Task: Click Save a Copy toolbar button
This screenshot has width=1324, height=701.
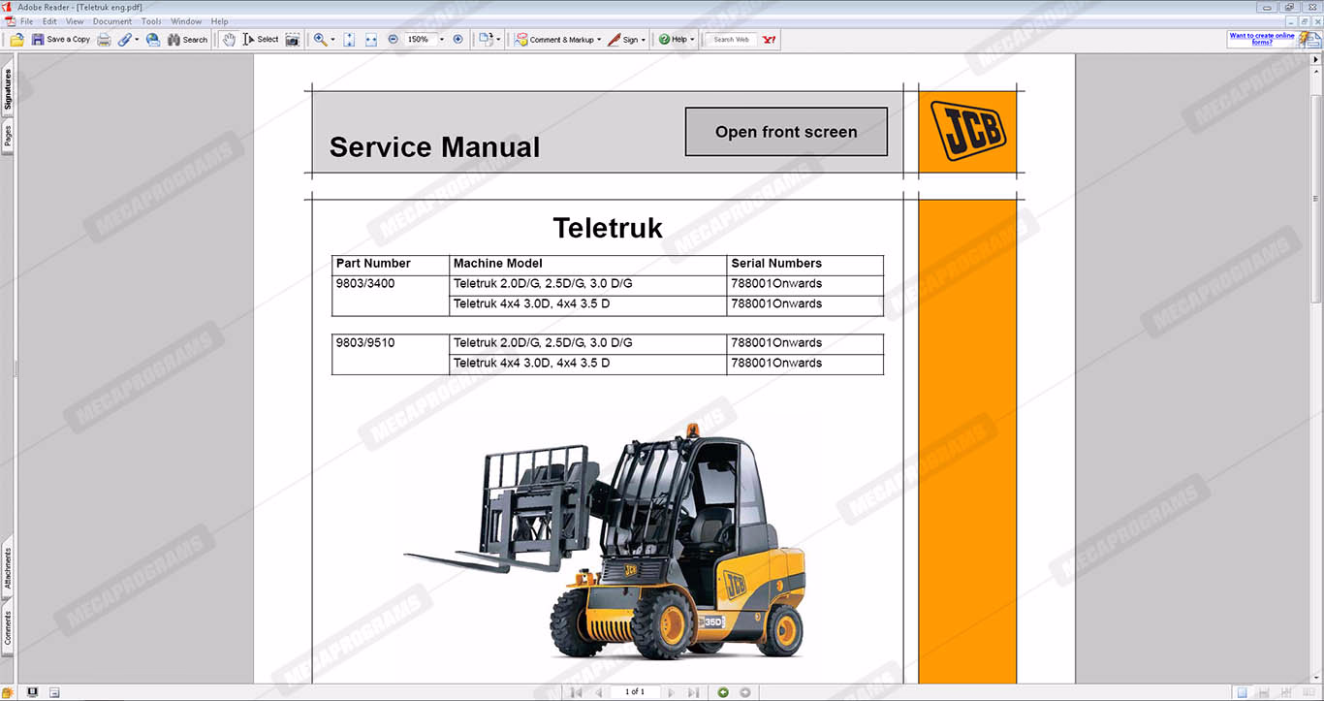Action: (x=61, y=40)
